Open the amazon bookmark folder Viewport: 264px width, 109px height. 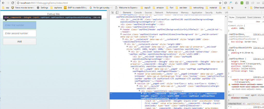pyautogui.click(x=158, y=7)
